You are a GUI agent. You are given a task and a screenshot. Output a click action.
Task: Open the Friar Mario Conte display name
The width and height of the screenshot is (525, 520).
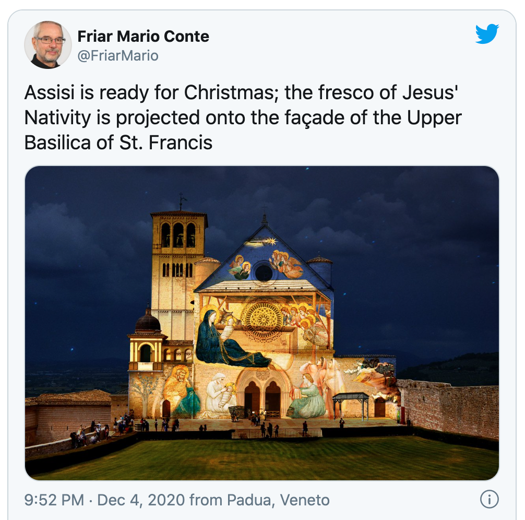coord(143,37)
